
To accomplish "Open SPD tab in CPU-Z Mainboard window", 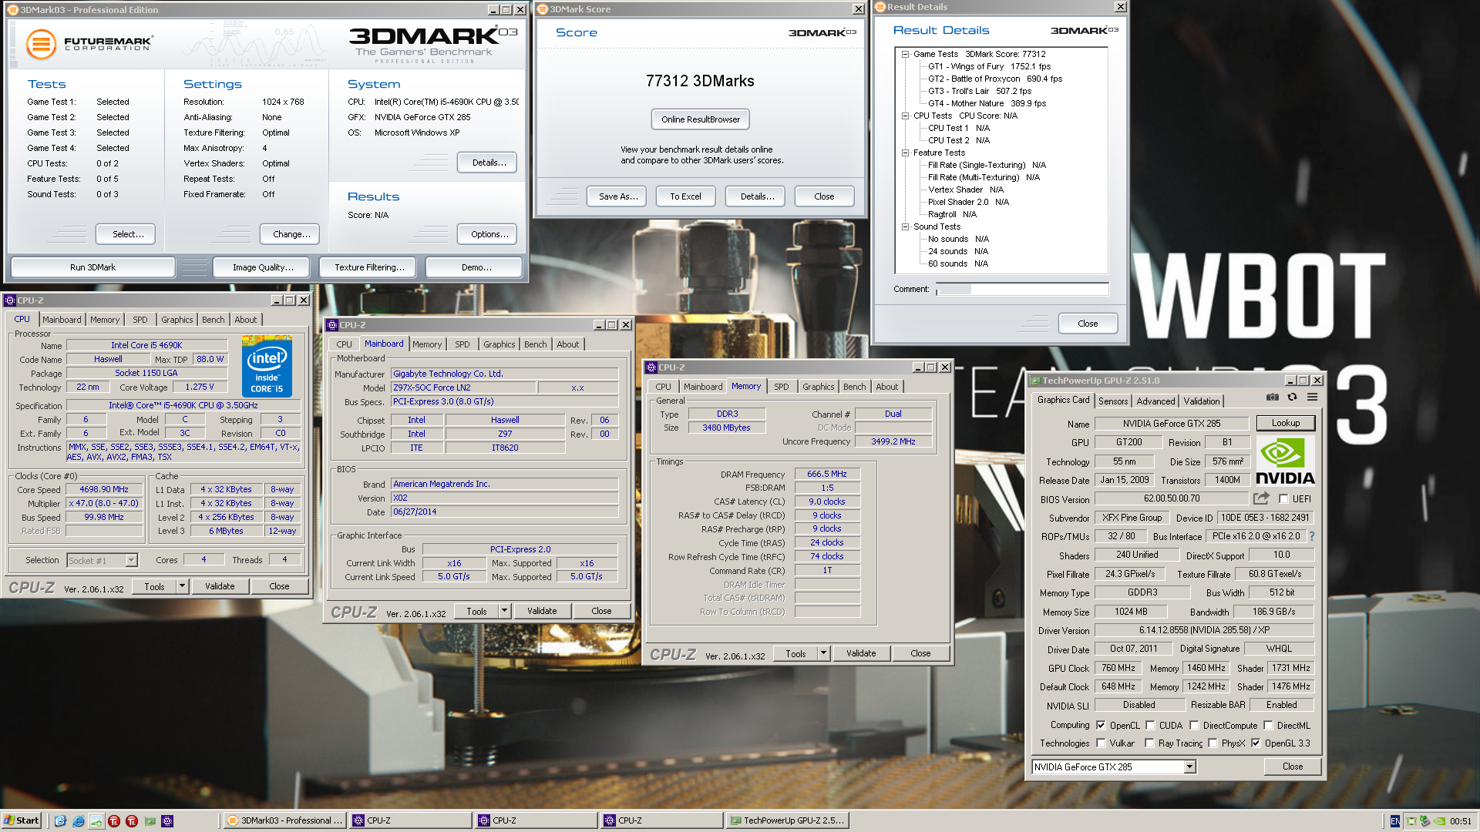I will click(x=462, y=344).
